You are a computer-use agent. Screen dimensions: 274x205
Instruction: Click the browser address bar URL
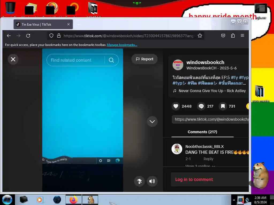click(x=128, y=36)
